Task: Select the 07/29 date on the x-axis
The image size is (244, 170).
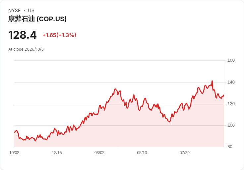Action: (x=185, y=152)
